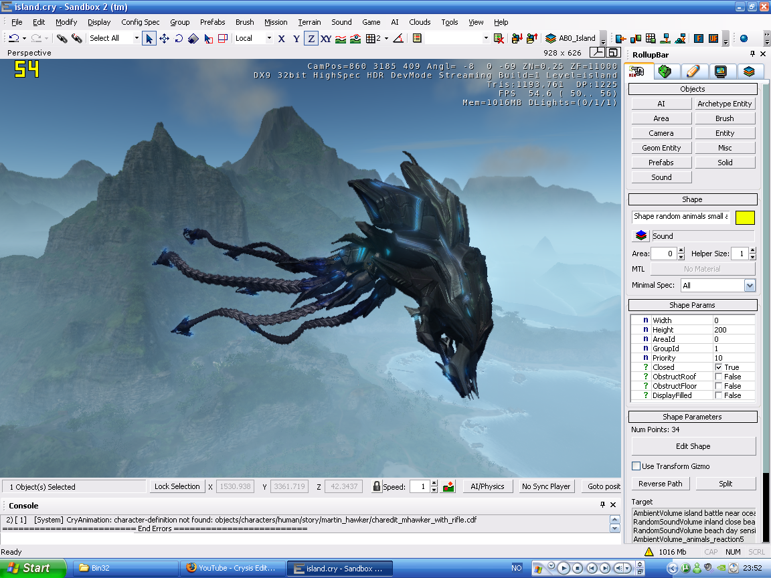Click the load selected objects icon
This screenshot has height=578, width=771.
coord(531,38)
